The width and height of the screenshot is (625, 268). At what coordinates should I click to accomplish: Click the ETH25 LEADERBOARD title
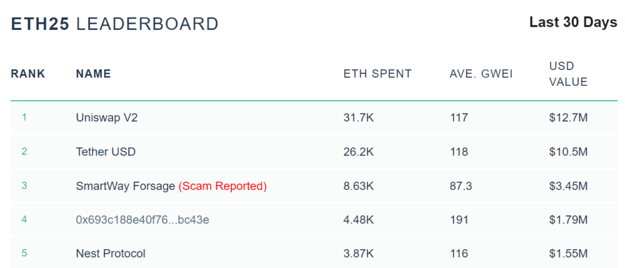[x=114, y=24]
